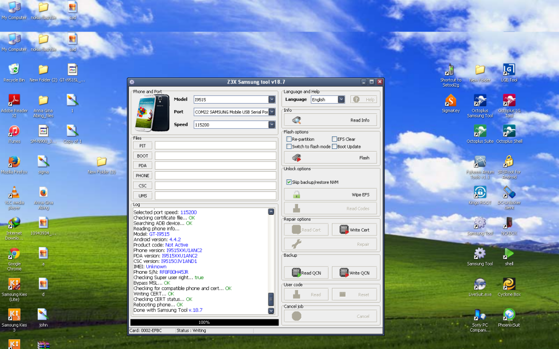559x349 pixels.
Task: Click the PDA file select button
Action: pos(142,166)
